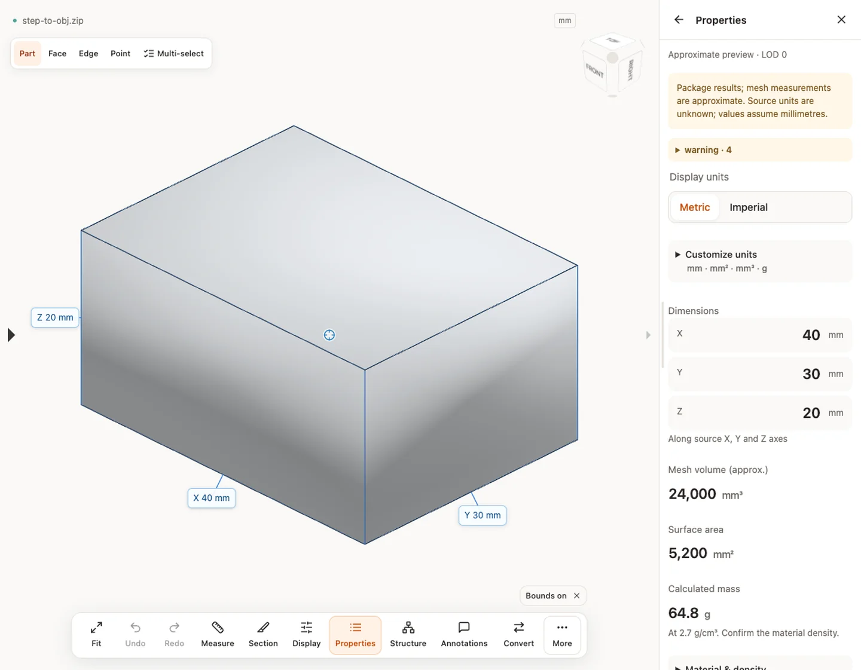Click the Y dimension value 30

pos(811,374)
